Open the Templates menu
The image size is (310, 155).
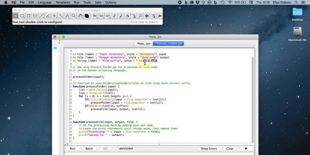[63, 2]
